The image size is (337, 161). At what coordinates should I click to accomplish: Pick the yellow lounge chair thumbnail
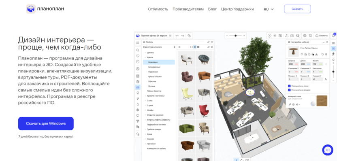[x=186, y=93]
